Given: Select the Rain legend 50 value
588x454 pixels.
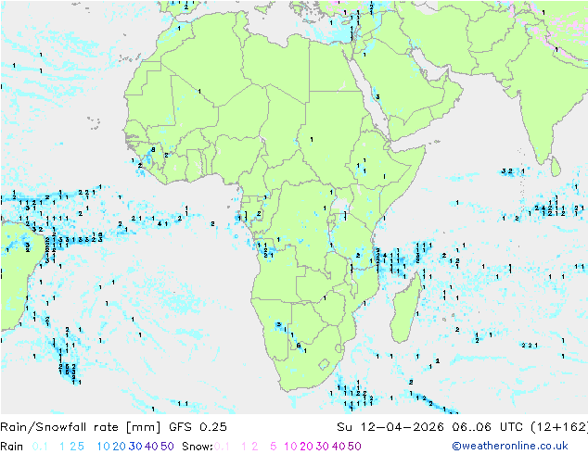Looking at the screenshot, I should click(167, 447).
